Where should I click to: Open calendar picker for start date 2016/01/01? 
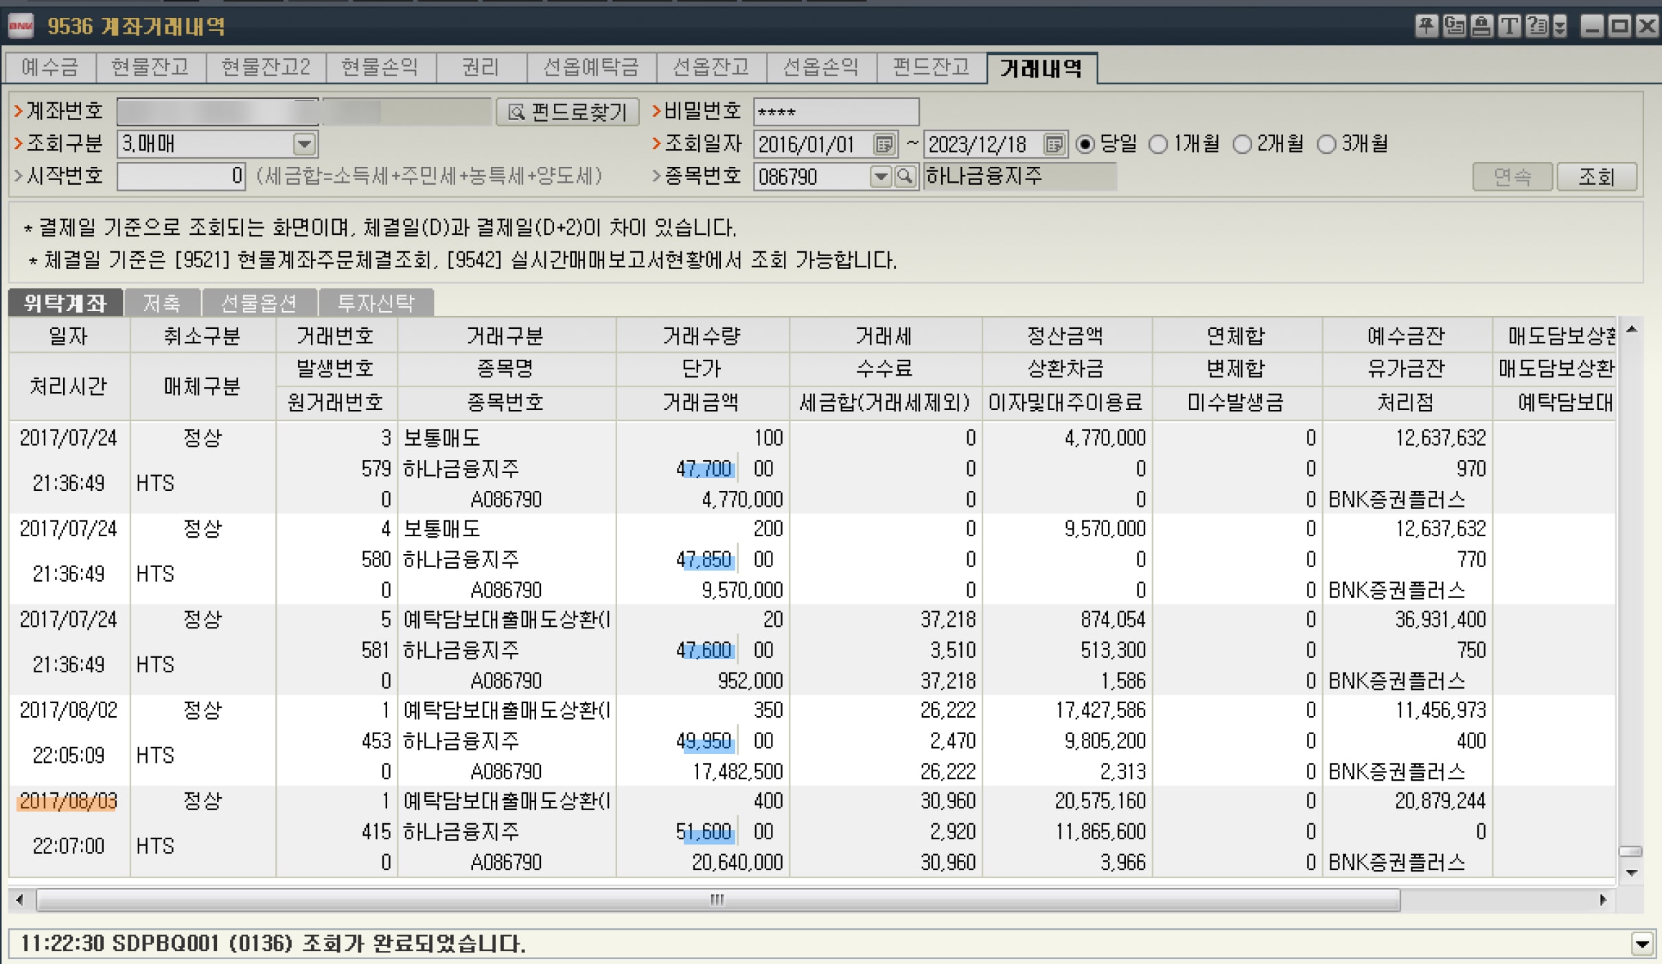point(884,144)
